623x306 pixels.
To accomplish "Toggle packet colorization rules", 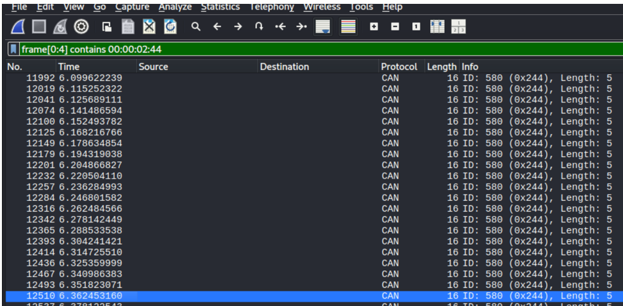I will click(x=349, y=28).
